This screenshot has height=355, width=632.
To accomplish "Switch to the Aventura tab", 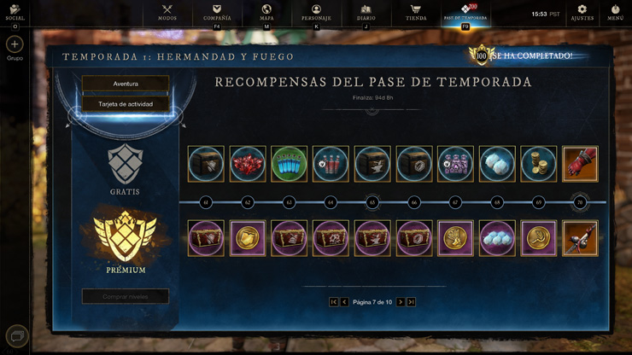I will click(x=126, y=84).
